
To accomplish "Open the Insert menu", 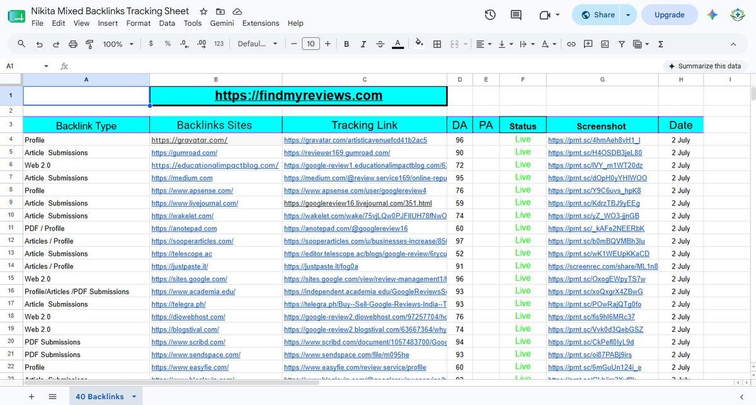I will coord(108,23).
